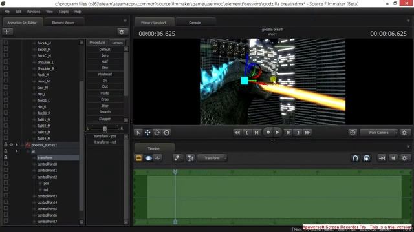Expand controlPoint3 node
Image resolution: width=414 pixels, height=232 pixels.
(34, 196)
